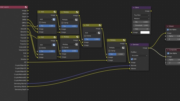Click the Size 8 field in Glare node
The width and height of the screenshot is (180, 101).
tap(141, 29)
